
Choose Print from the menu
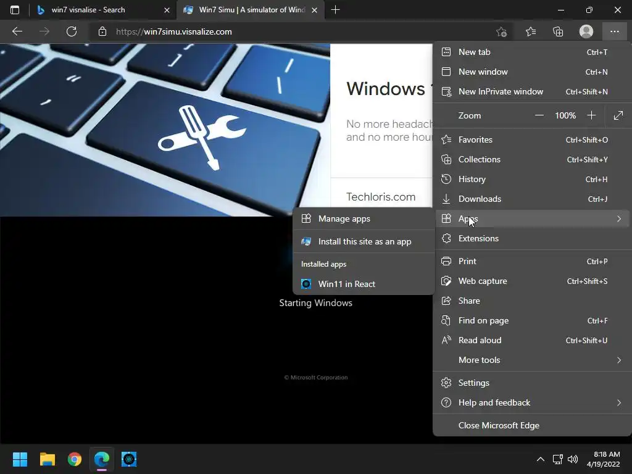(x=532, y=261)
